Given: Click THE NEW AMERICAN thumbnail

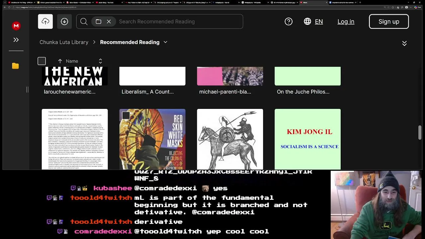Looking at the screenshot, I should pos(75,76).
